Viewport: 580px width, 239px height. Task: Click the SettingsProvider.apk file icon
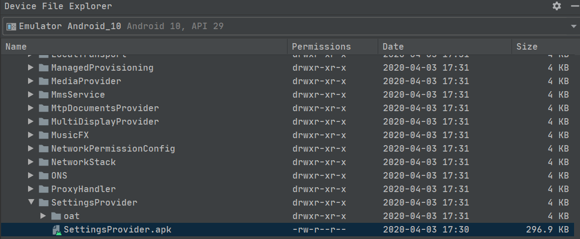tap(56, 230)
